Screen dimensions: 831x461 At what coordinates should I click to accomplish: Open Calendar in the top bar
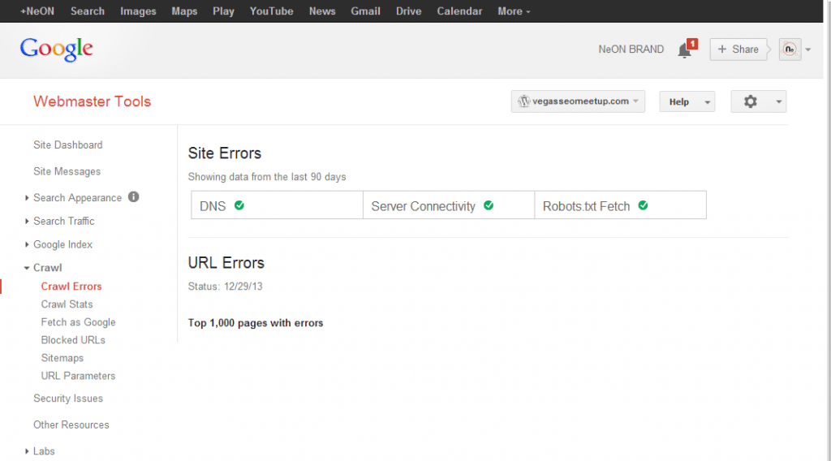pos(459,11)
